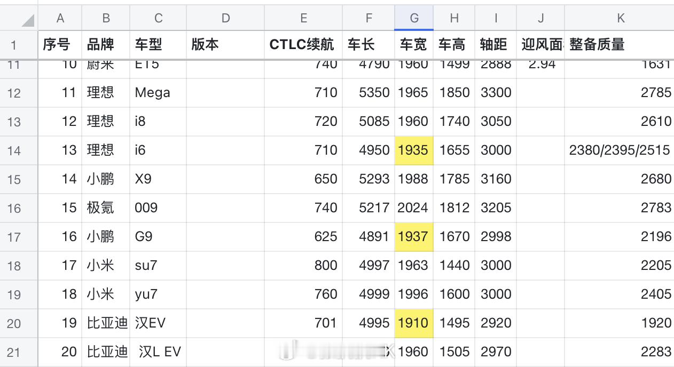
Task: Select the 009 model cell
Action: pyautogui.click(x=158, y=208)
